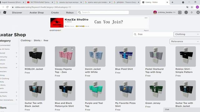Open the translate page icon

click(x=187, y=7)
